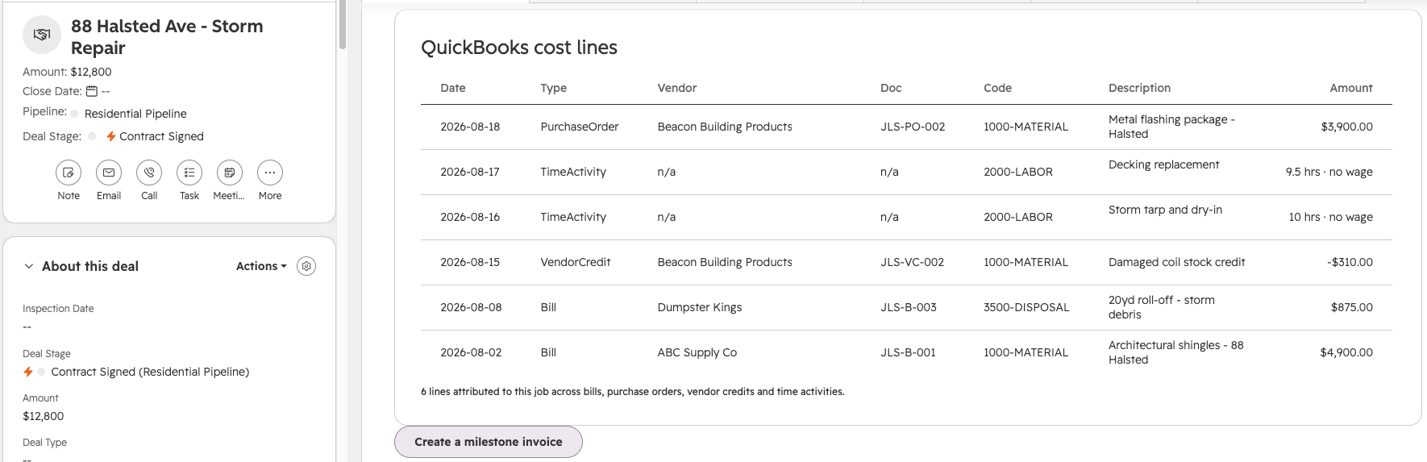Click the Code column header
Image resolution: width=1427 pixels, height=462 pixels.
pos(997,88)
